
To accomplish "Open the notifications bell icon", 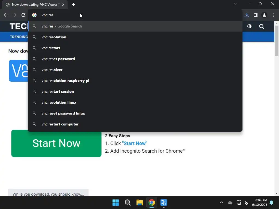I will (x=272, y=202).
